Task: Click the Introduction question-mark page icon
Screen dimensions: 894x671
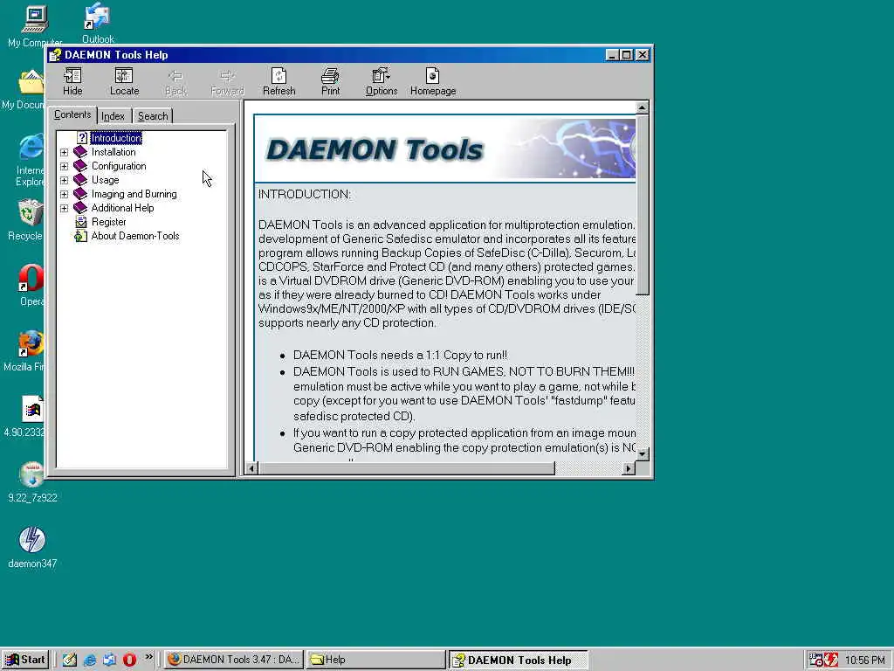Action: click(x=81, y=138)
